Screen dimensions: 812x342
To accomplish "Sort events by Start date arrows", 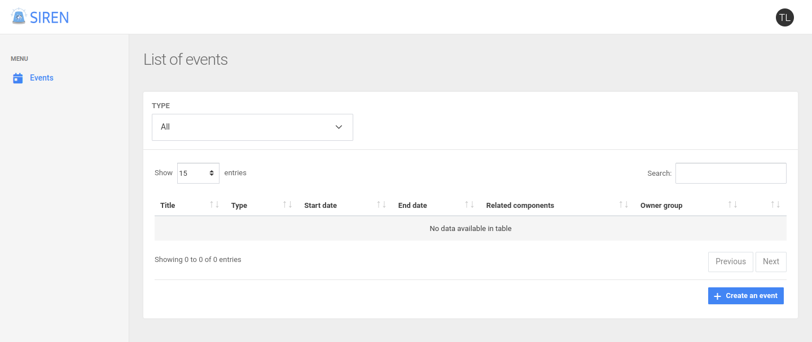I will (x=381, y=205).
